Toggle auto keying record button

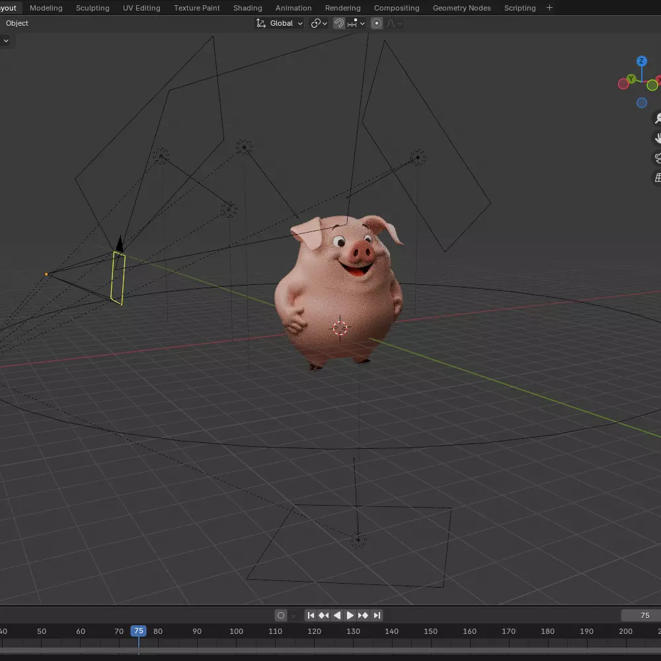281,615
